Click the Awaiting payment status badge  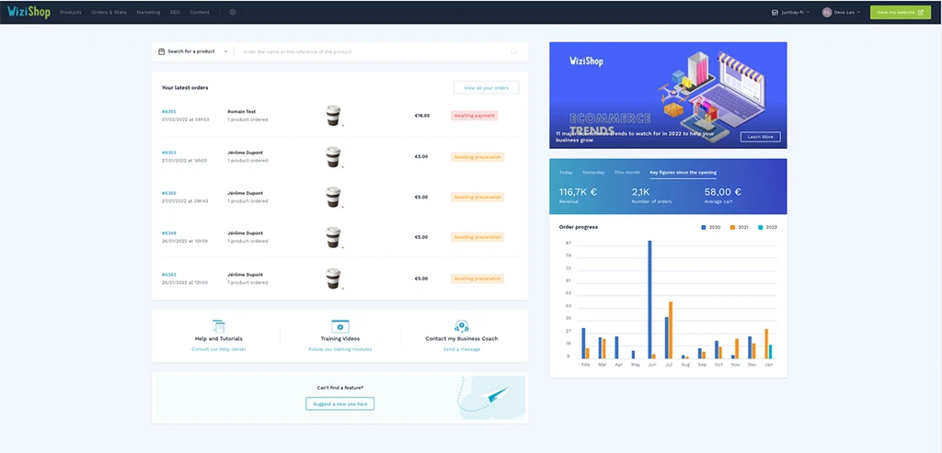click(x=475, y=115)
